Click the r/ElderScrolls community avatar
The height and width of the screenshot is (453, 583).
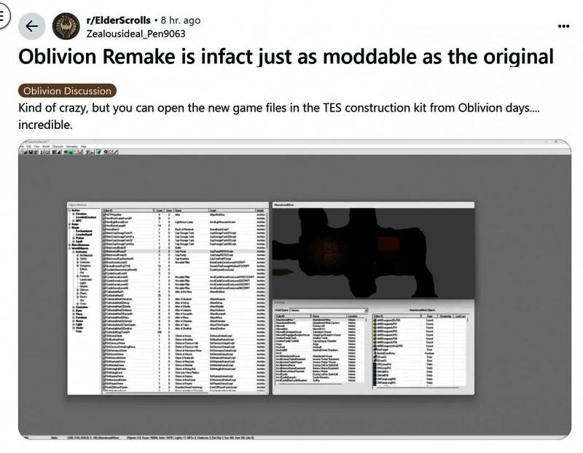(x=67, y=27)
